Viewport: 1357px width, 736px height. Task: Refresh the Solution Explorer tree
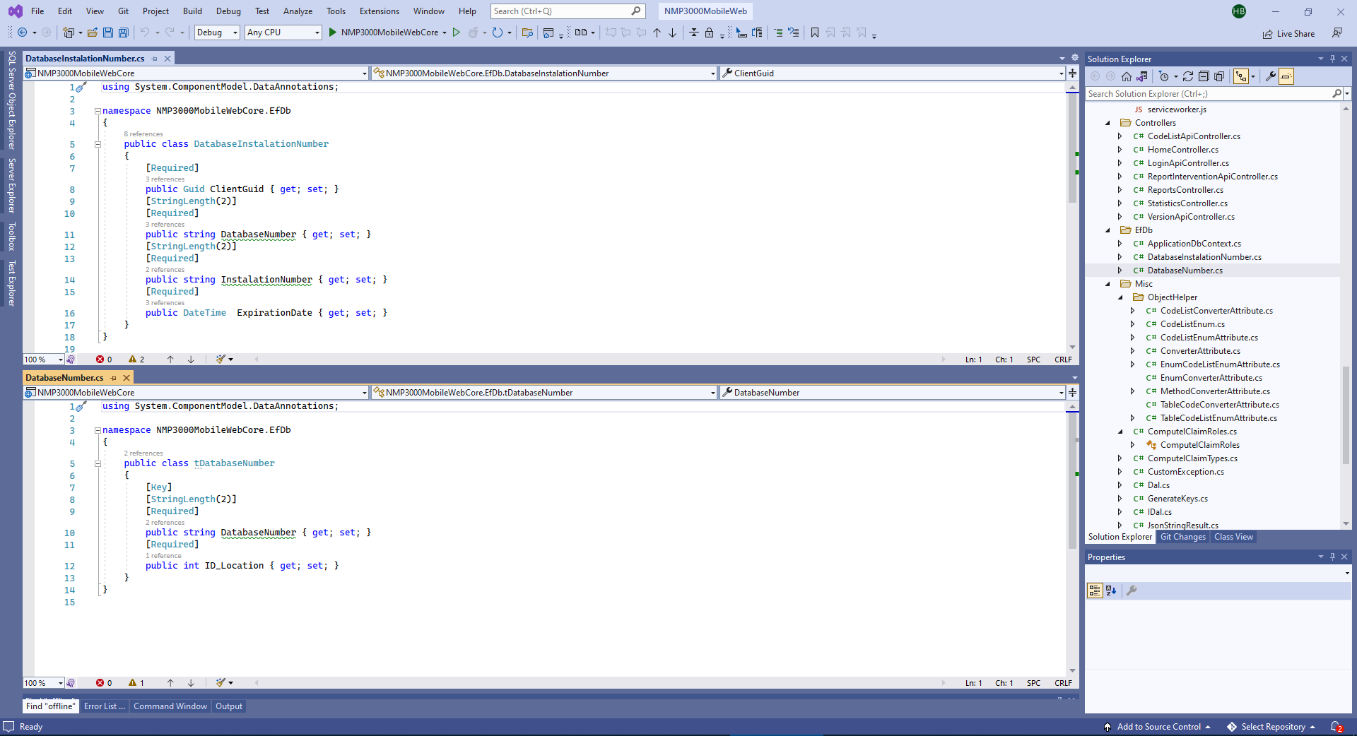tap(1188, 76)
